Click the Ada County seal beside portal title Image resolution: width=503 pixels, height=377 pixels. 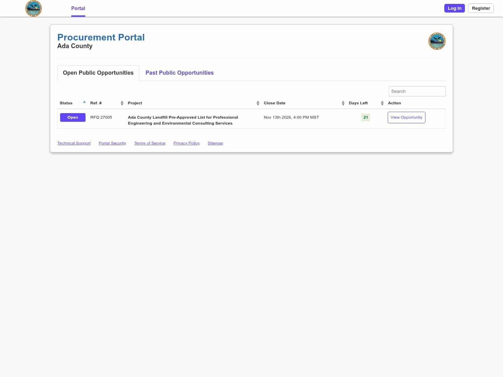point(437,42)
